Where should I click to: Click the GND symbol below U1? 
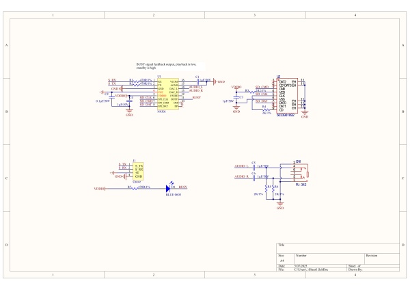coord(129,113)
